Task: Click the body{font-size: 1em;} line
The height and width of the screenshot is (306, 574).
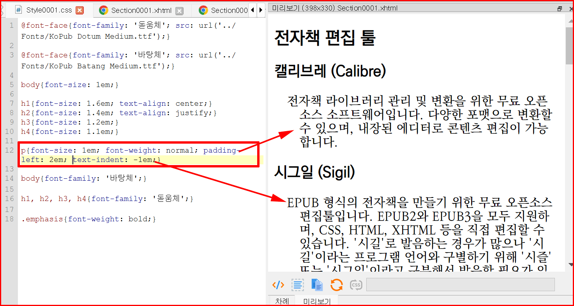Action: coord(70,85)
